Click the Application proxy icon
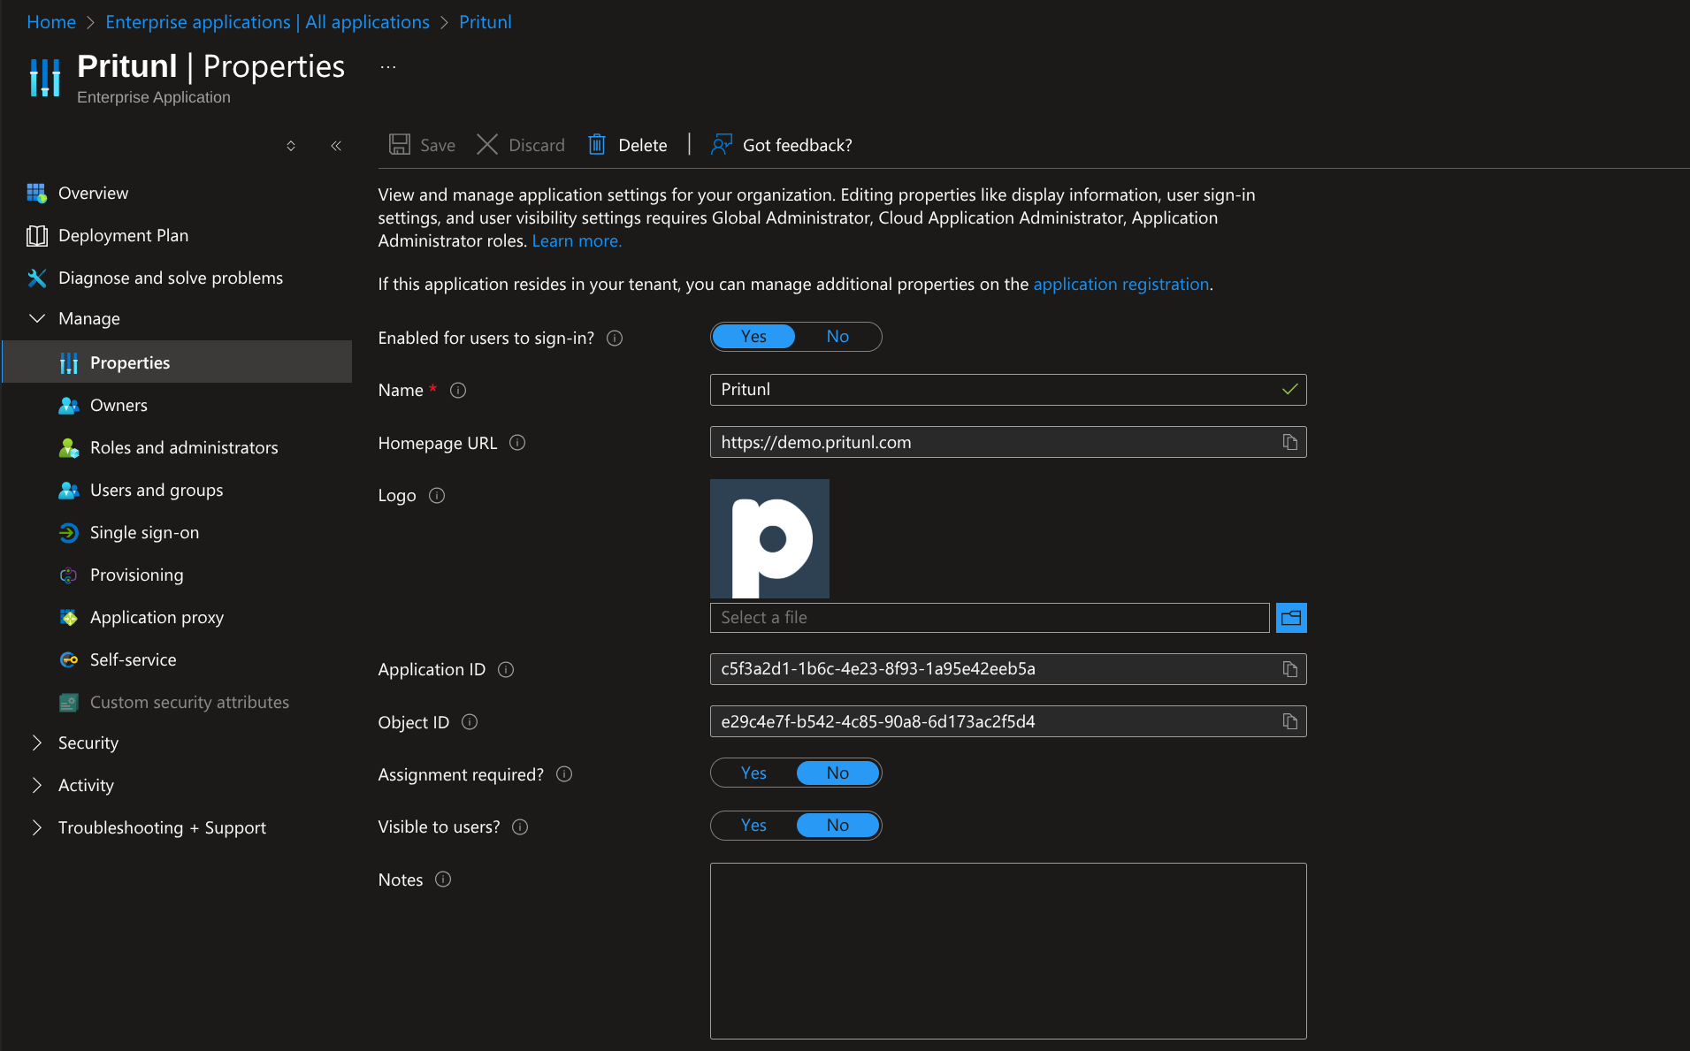1690x1051 pixels. [x=68, y=617]
